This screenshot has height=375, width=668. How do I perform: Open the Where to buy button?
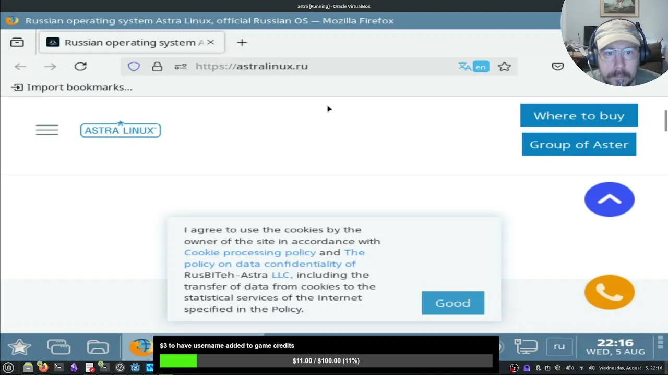click(579, 115)
